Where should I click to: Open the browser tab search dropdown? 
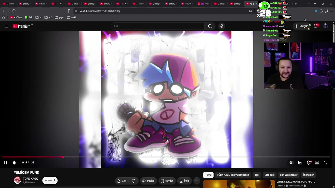(309, 4)
